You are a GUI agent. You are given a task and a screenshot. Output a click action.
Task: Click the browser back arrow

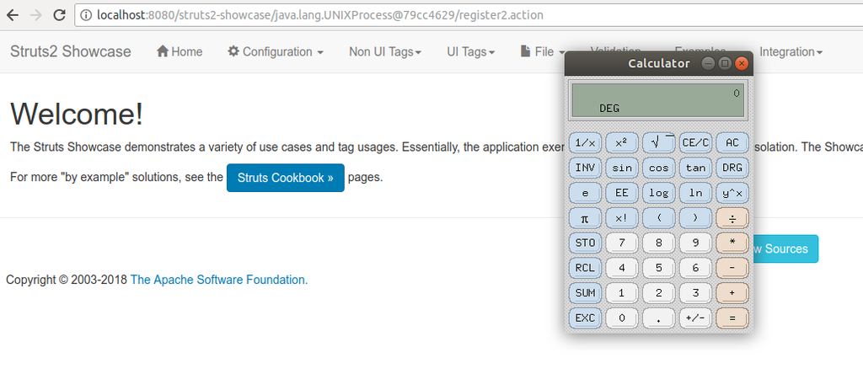[x=12, y=15]
